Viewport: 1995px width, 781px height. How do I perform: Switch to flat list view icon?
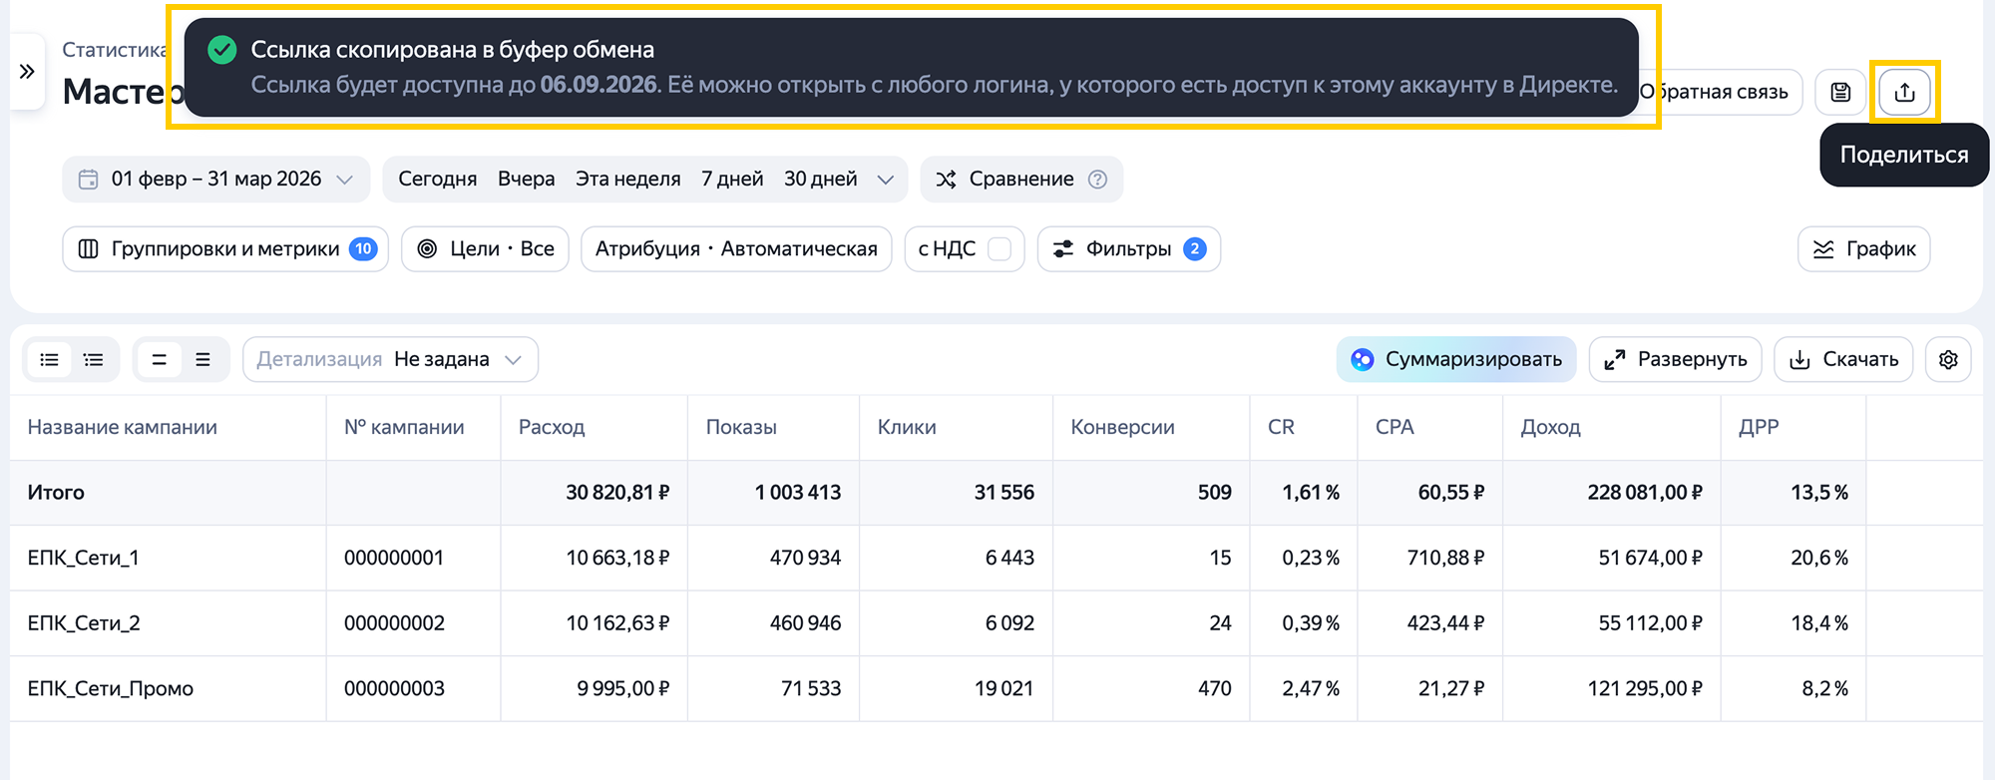coord(49,360)
